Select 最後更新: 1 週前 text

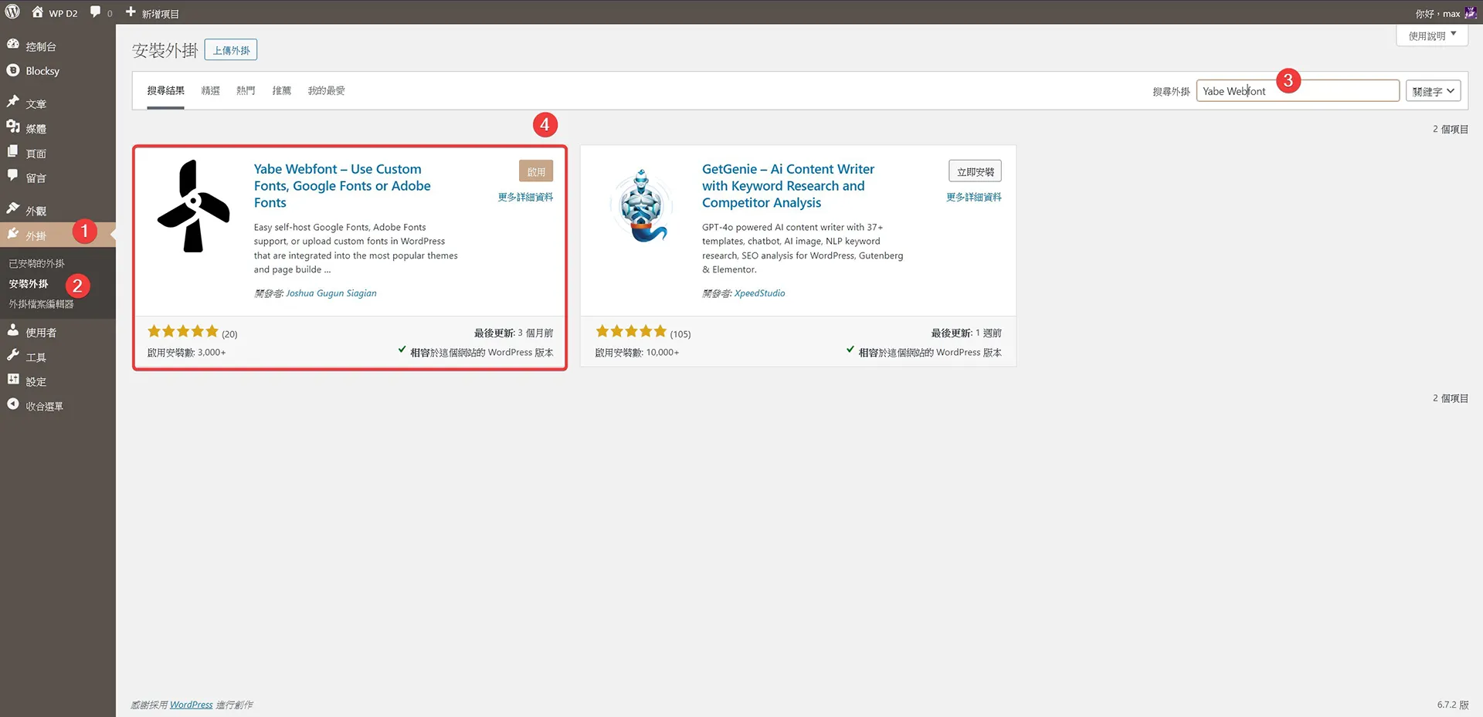pos(966,333)
